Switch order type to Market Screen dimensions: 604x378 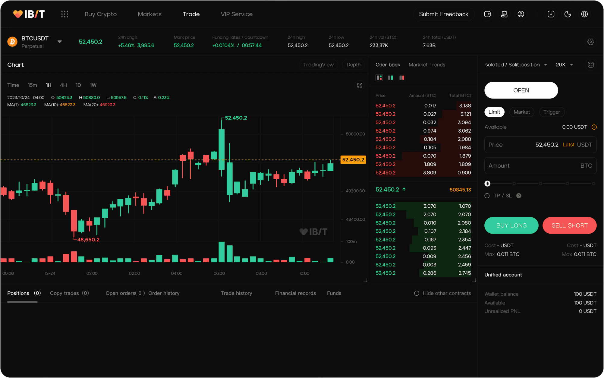point(522,112)
